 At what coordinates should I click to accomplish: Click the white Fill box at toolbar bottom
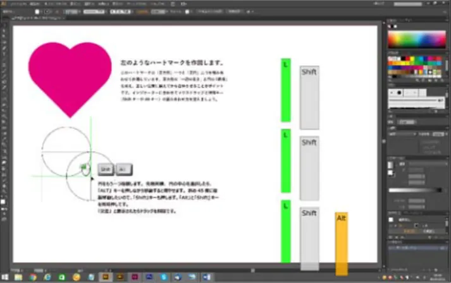coord(3,202)
